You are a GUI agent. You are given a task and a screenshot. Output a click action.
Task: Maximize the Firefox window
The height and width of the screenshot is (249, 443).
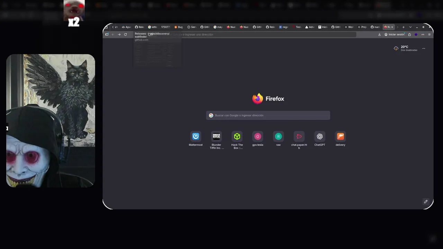click(423, 27)
